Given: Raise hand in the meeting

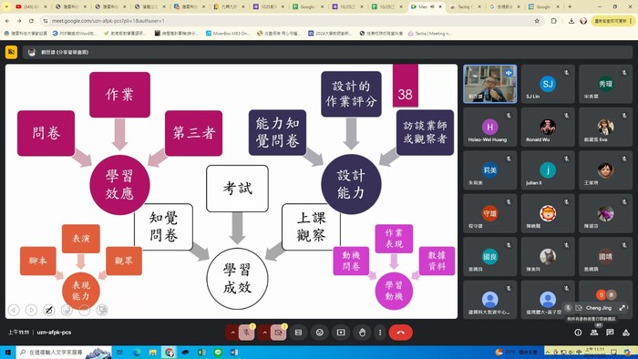Looking at the screenshot, I should click(x=362, y=333).
